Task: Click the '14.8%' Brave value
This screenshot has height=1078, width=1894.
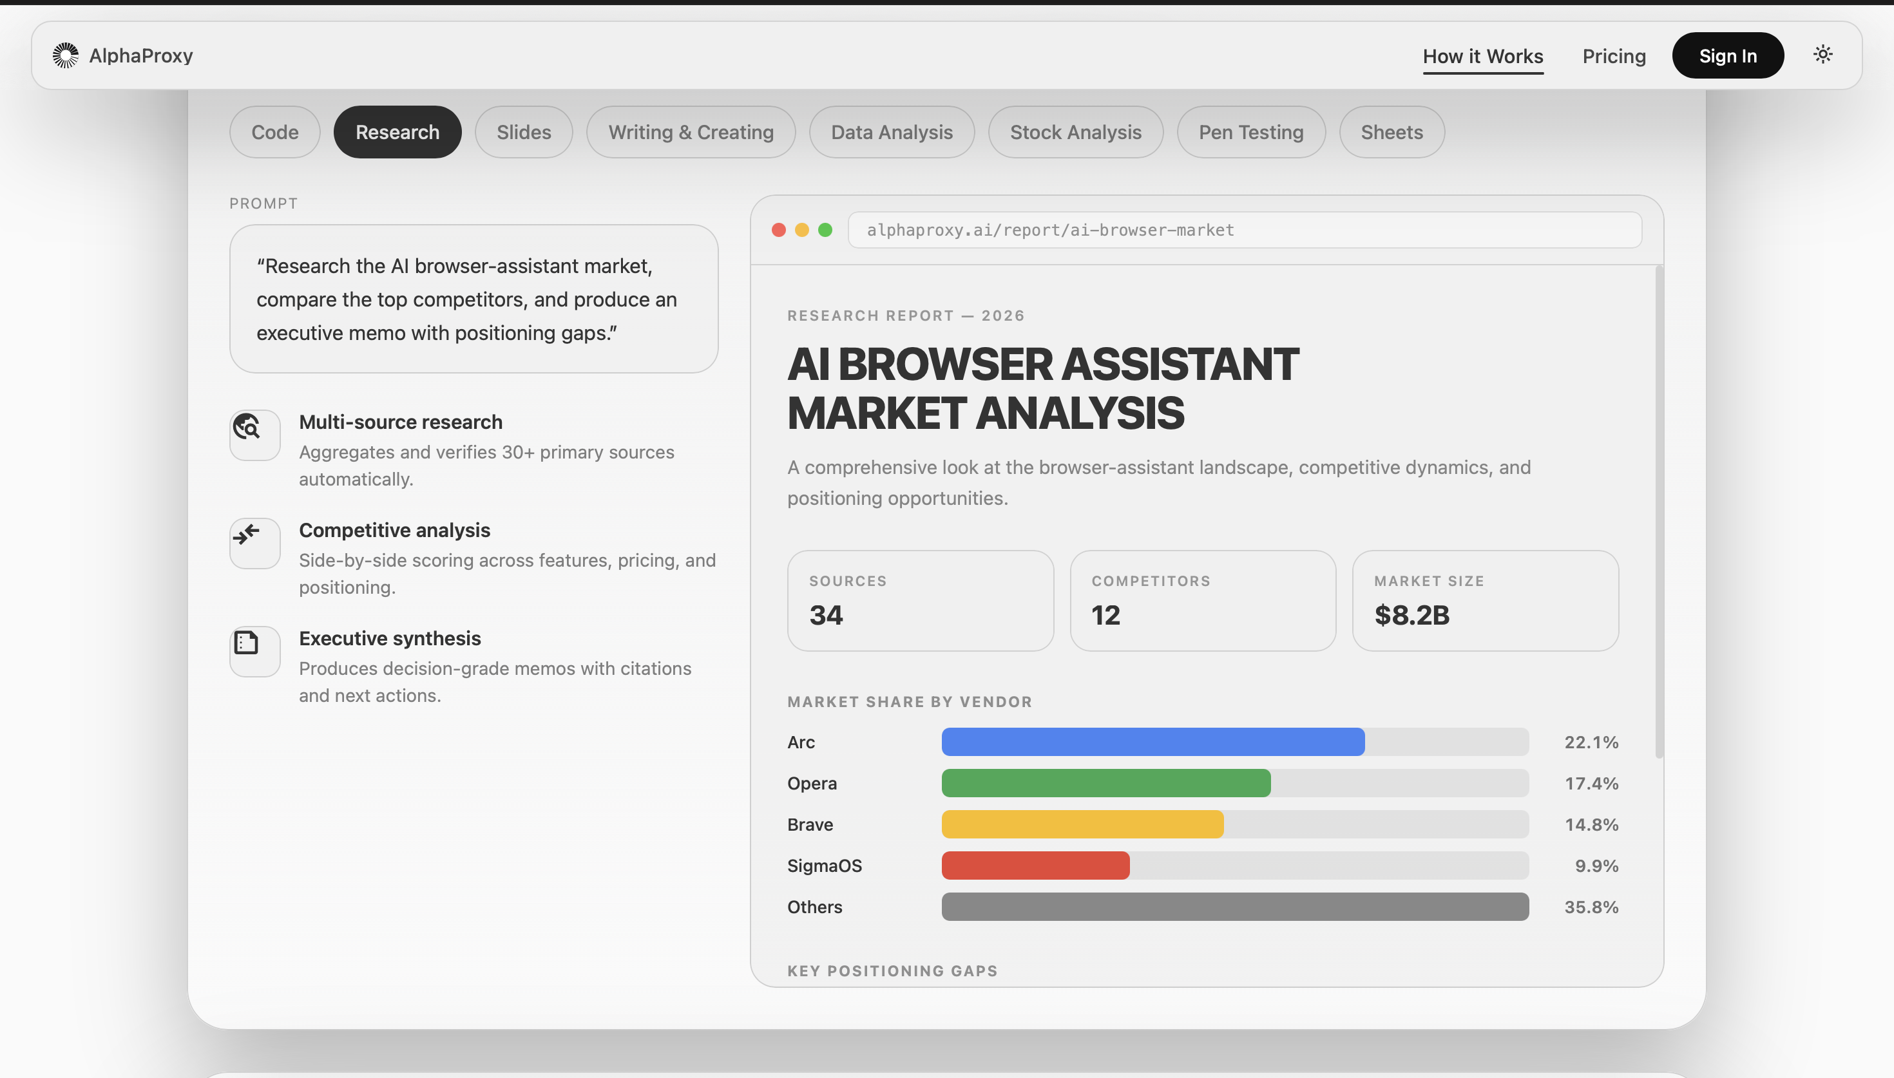Action: pyautogui.click(x=1591, y=824)
